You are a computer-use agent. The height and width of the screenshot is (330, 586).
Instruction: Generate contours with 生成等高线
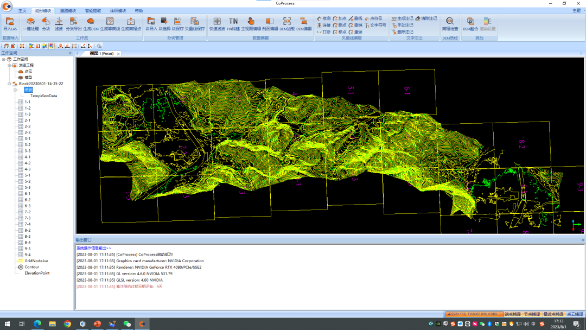[110, 24]
